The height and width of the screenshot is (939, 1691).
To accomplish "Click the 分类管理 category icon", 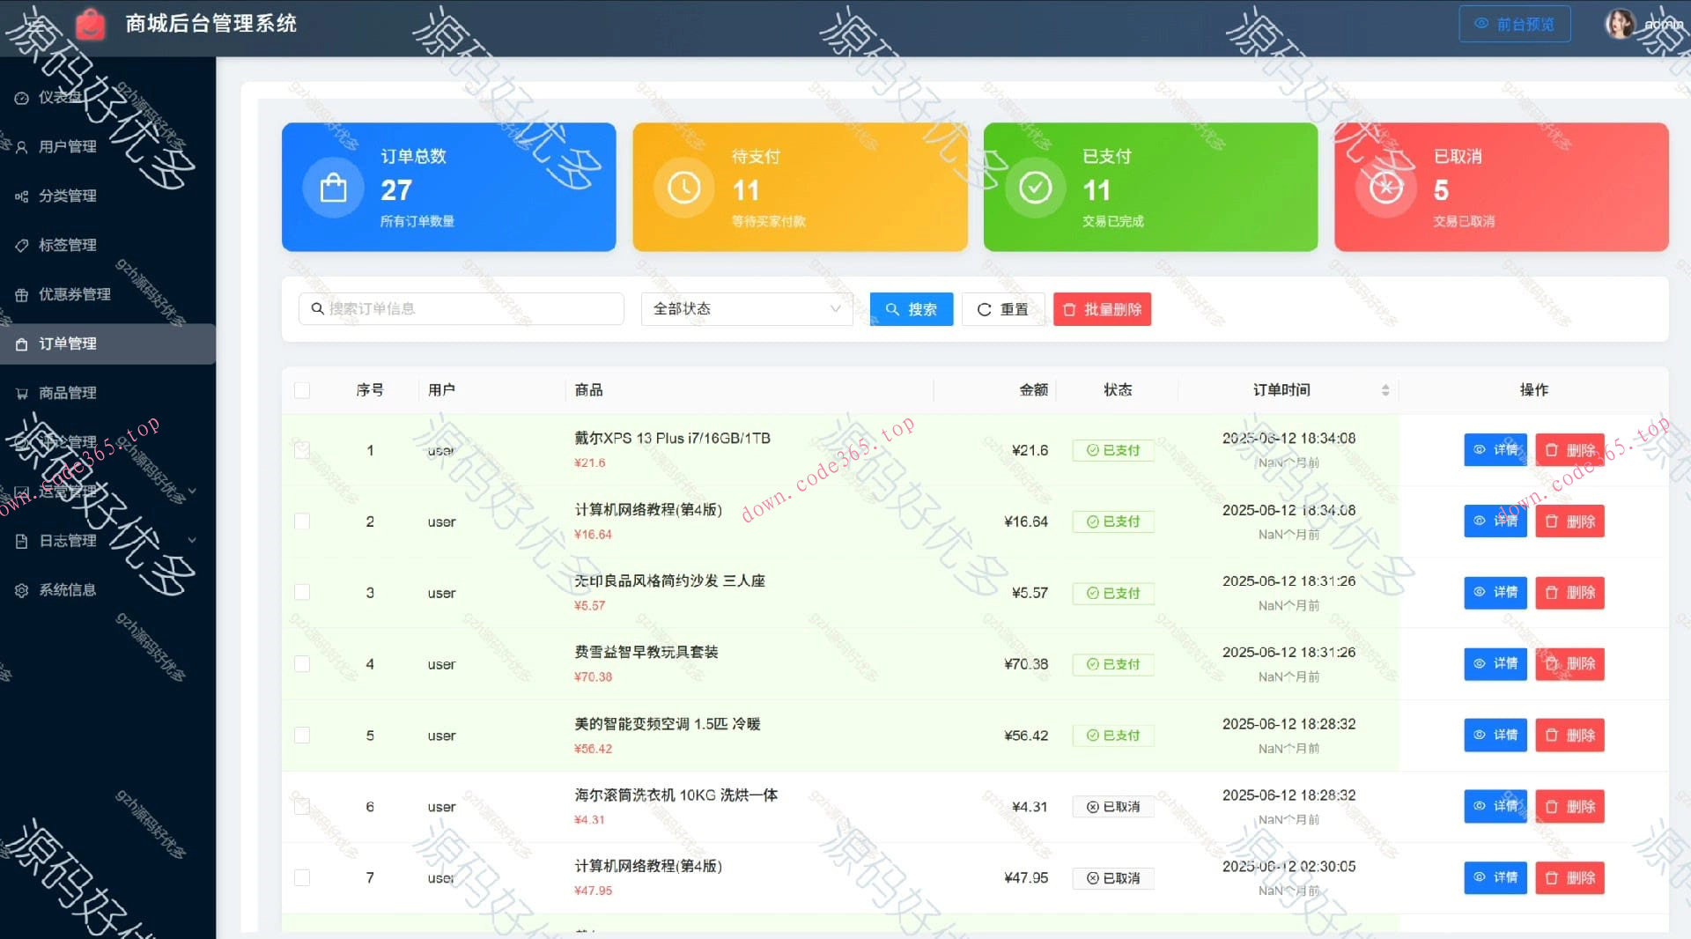I will tap(22, 196).
